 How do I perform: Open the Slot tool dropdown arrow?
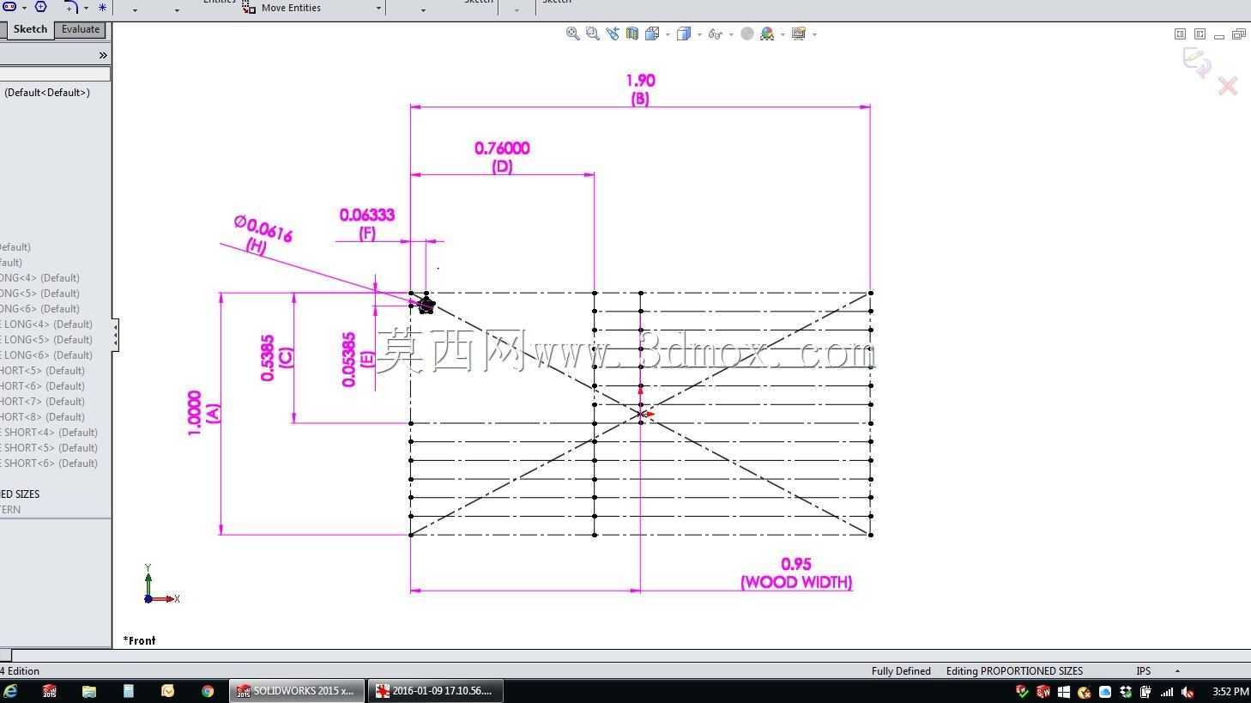23,8
